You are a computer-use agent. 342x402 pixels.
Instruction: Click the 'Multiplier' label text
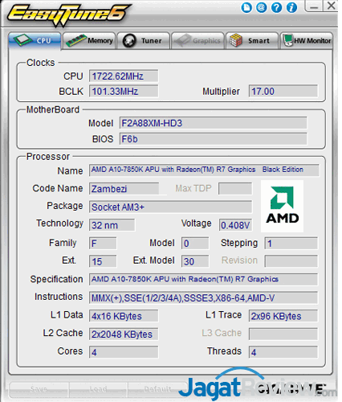pyautogui.click(x=221, y=92)
